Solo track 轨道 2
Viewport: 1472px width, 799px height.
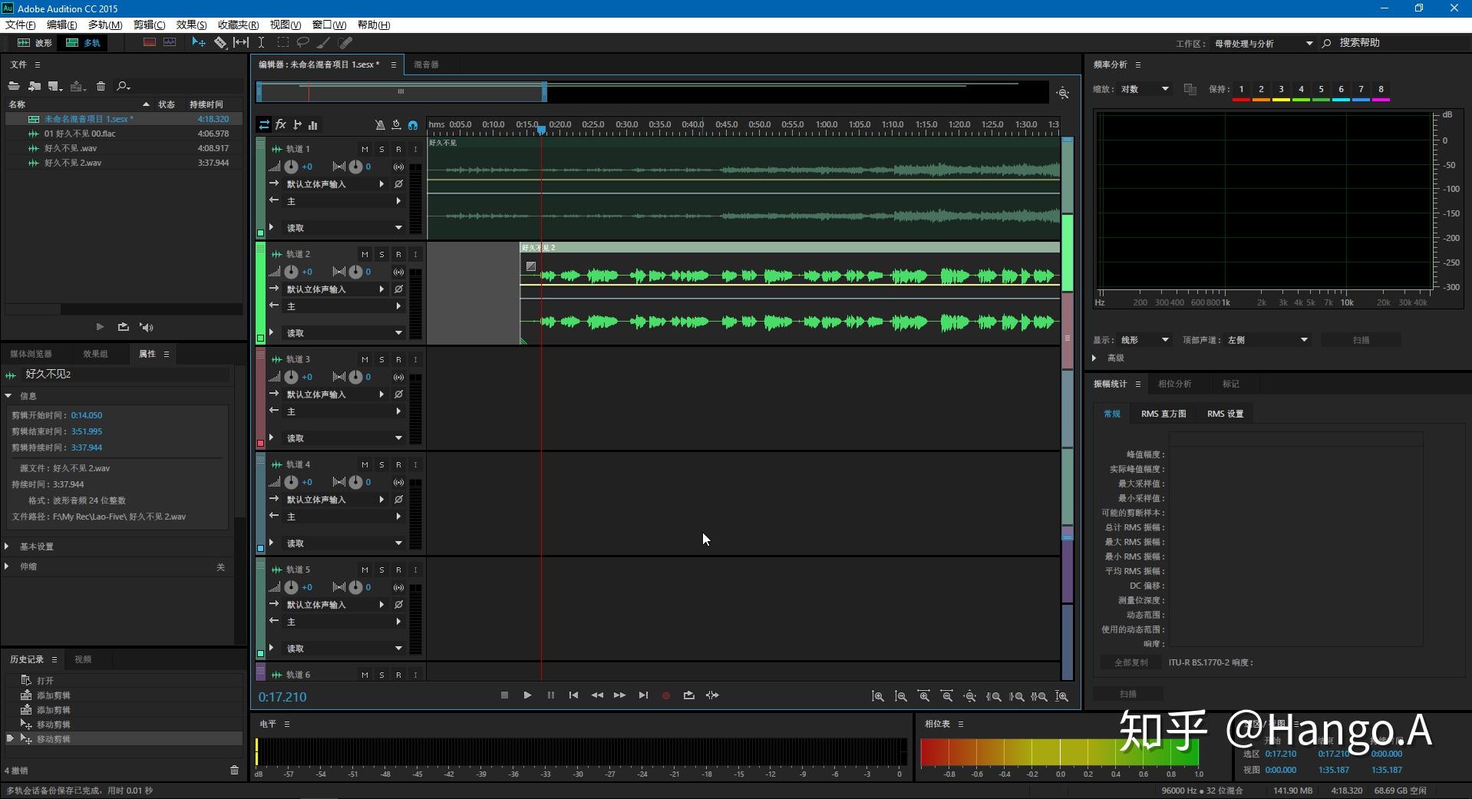tap(381, 254)
